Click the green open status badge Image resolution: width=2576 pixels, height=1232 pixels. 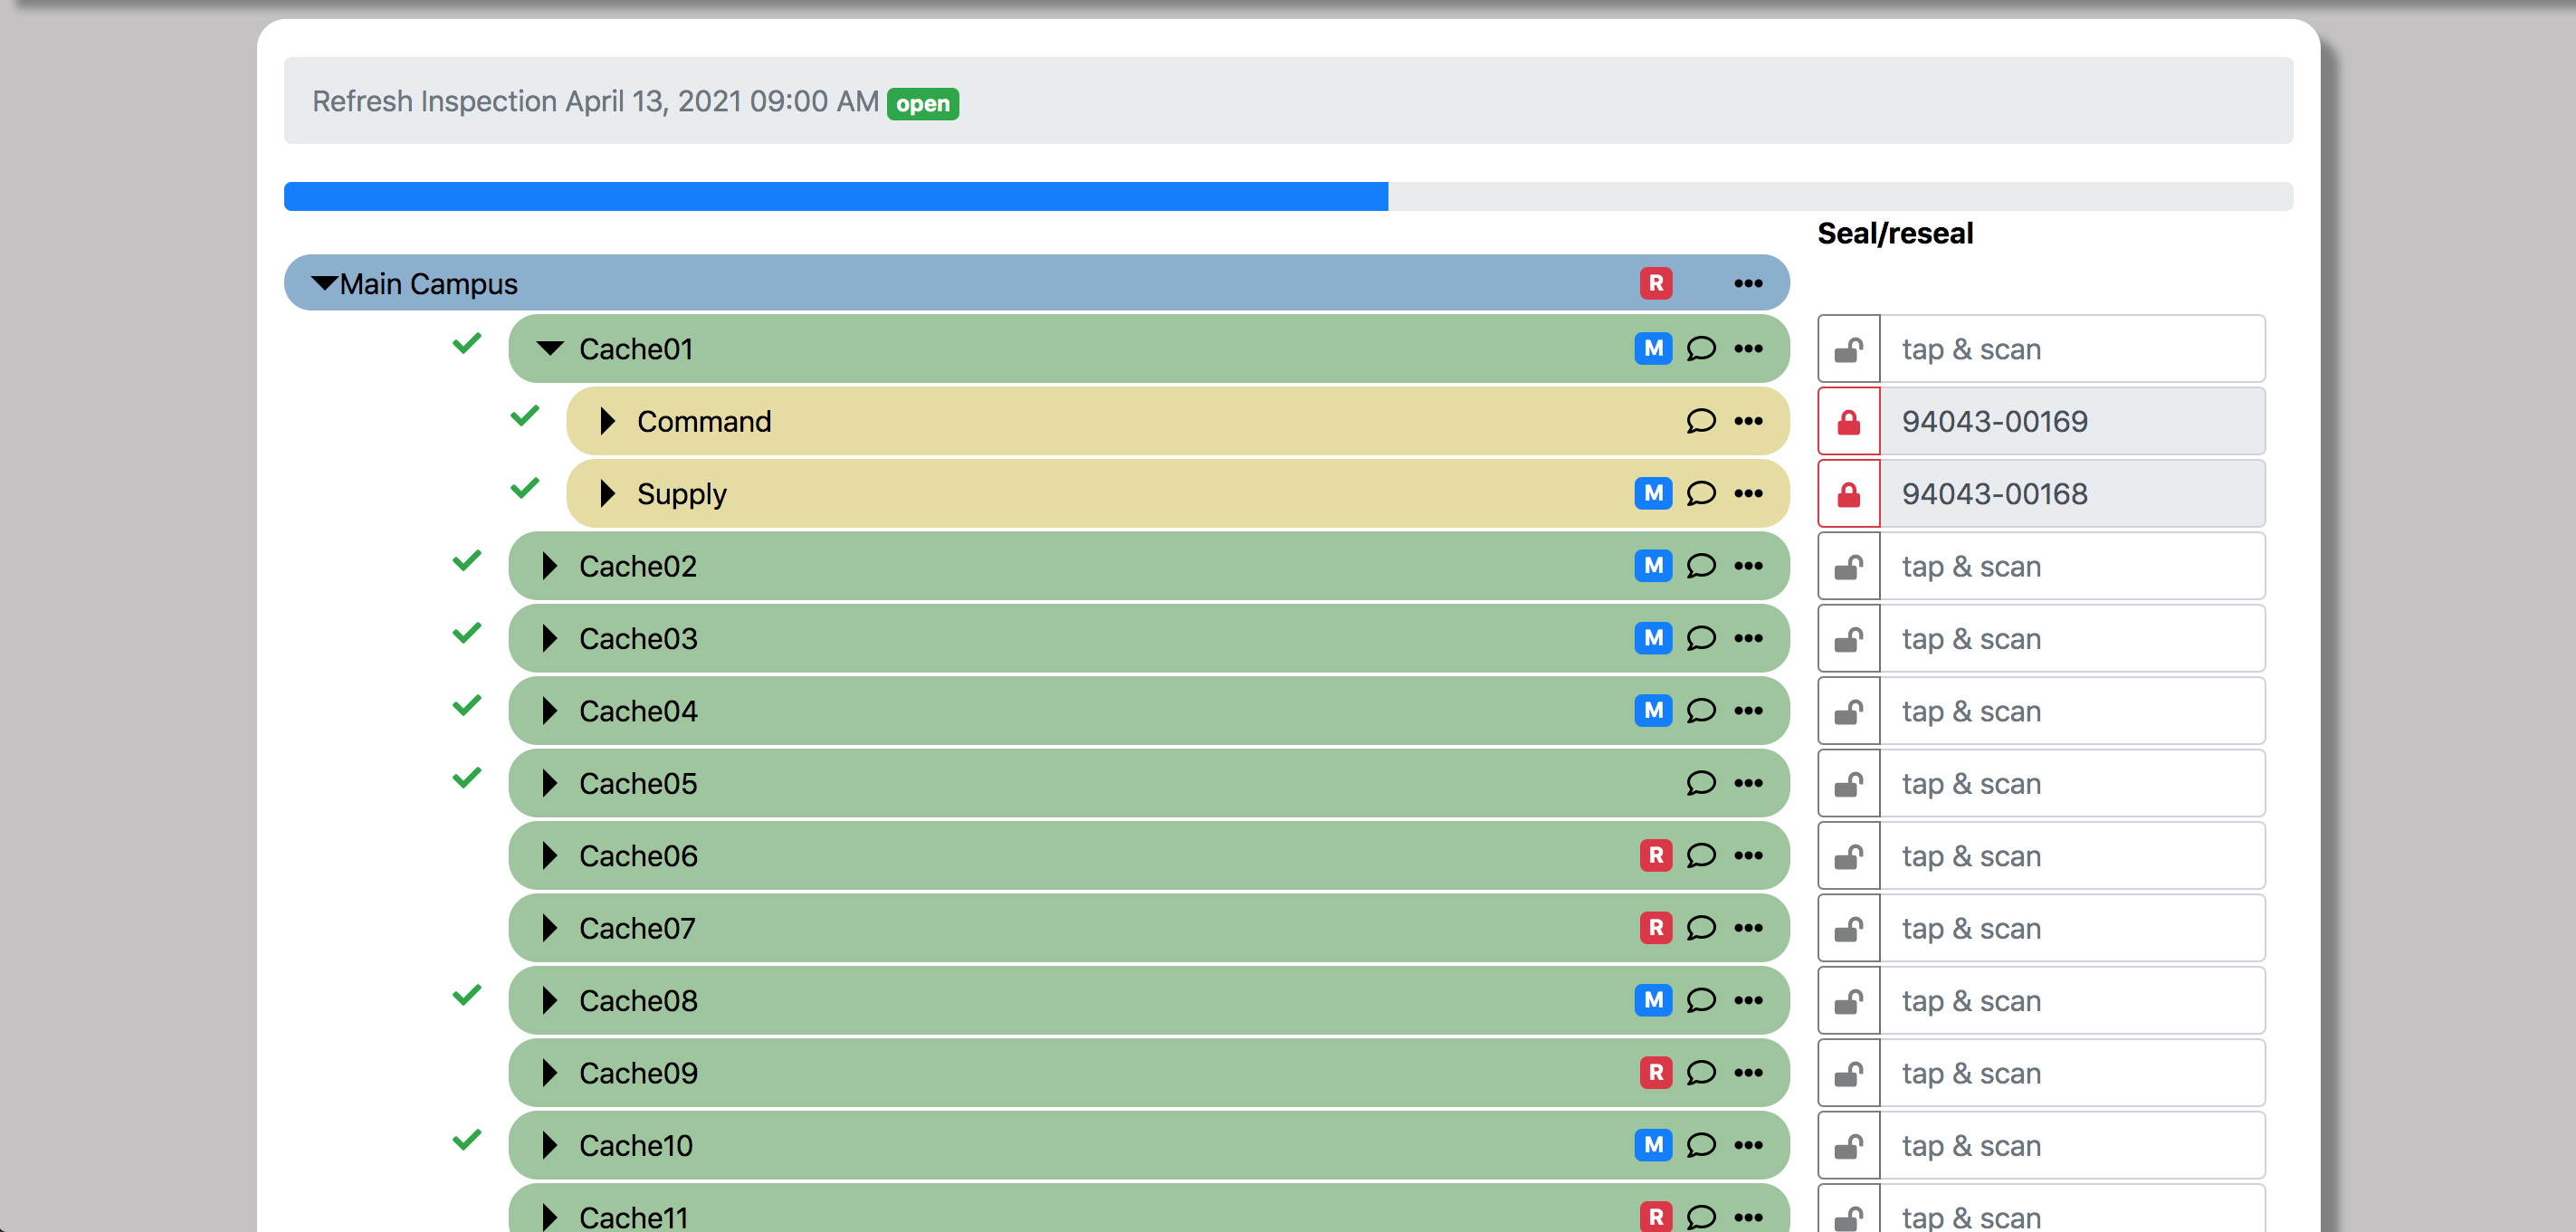point(922,103)
